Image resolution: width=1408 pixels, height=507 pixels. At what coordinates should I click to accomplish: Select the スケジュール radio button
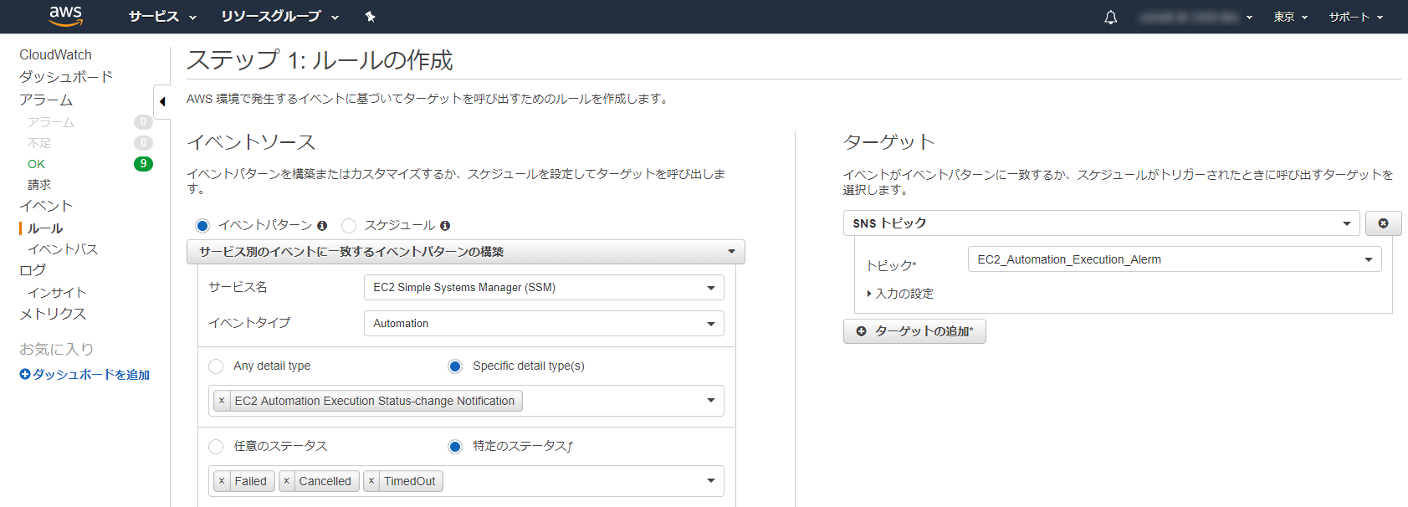[349, 226]
